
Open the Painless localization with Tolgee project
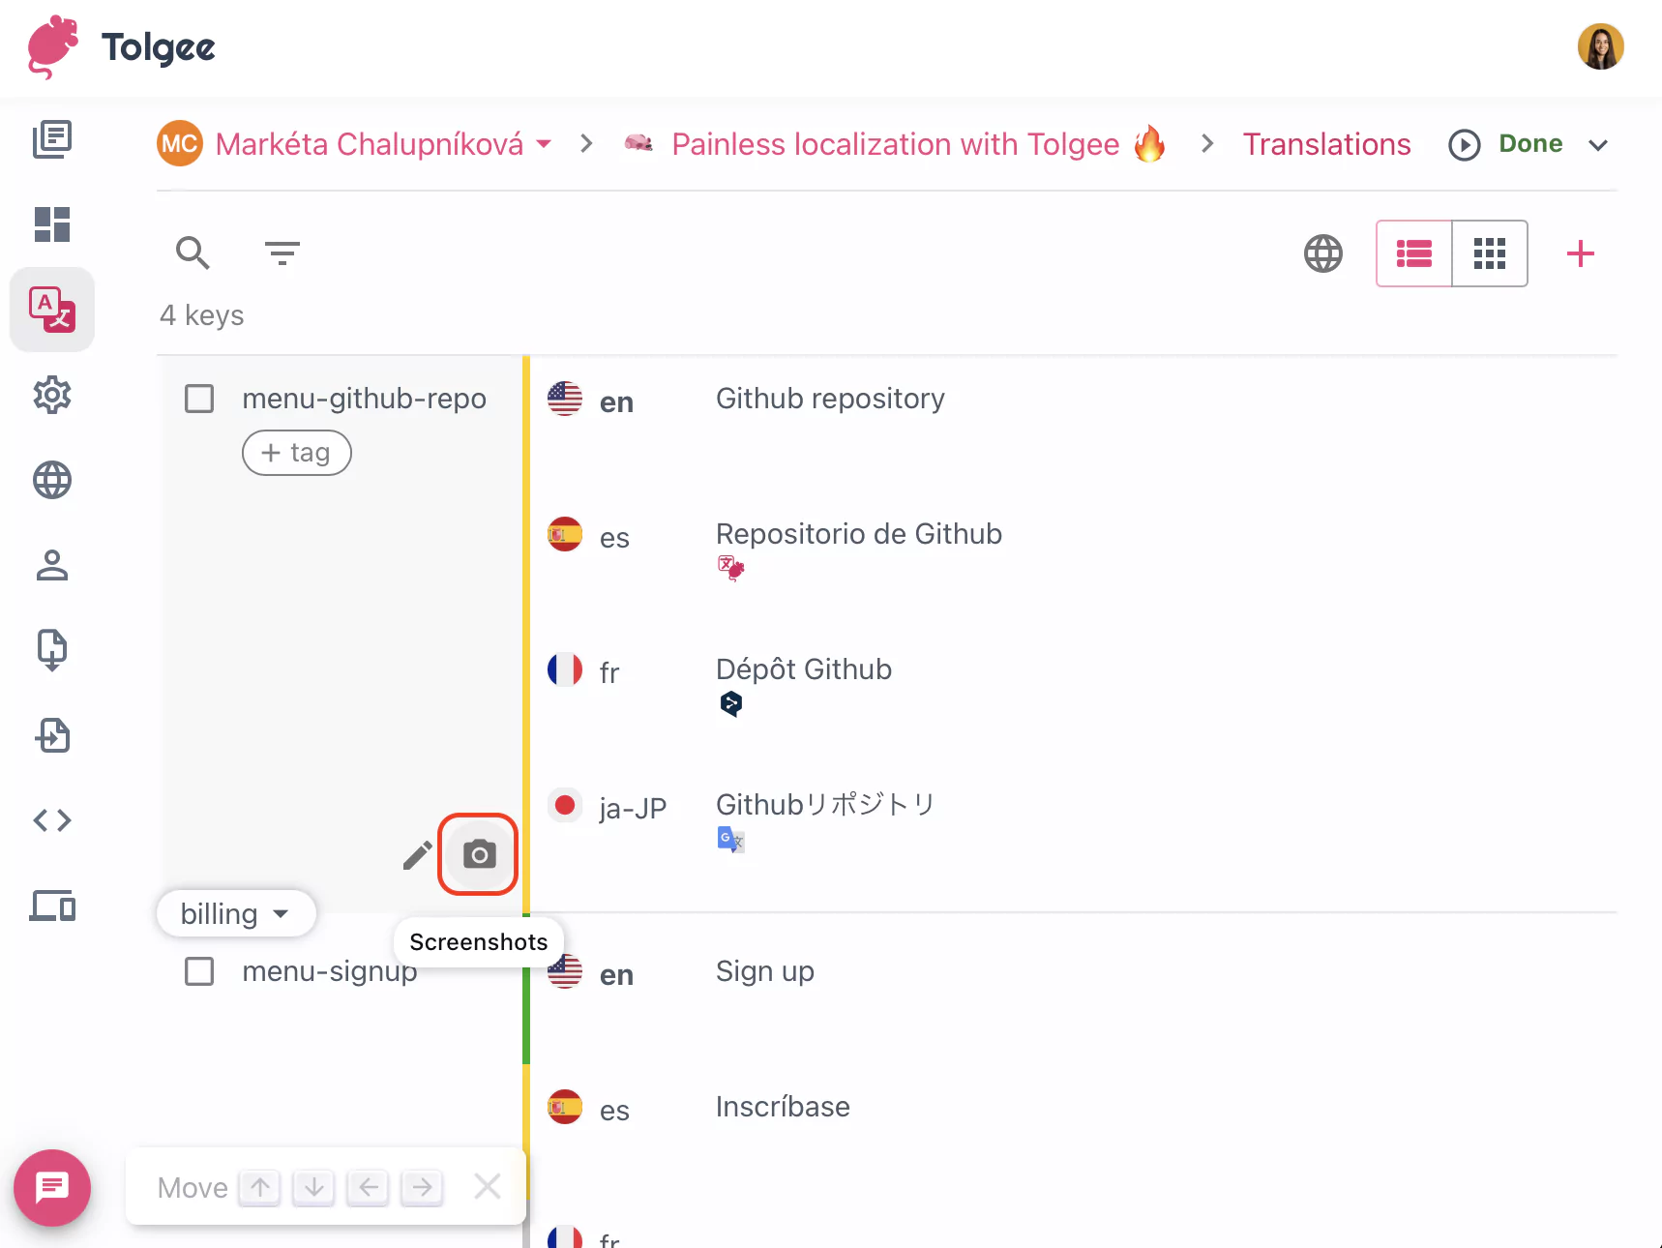click(894, 144)
